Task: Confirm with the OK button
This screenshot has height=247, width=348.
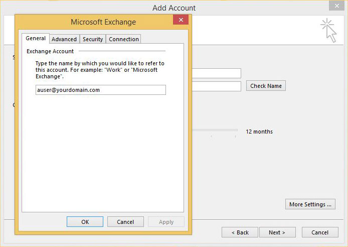Action: 85,222
